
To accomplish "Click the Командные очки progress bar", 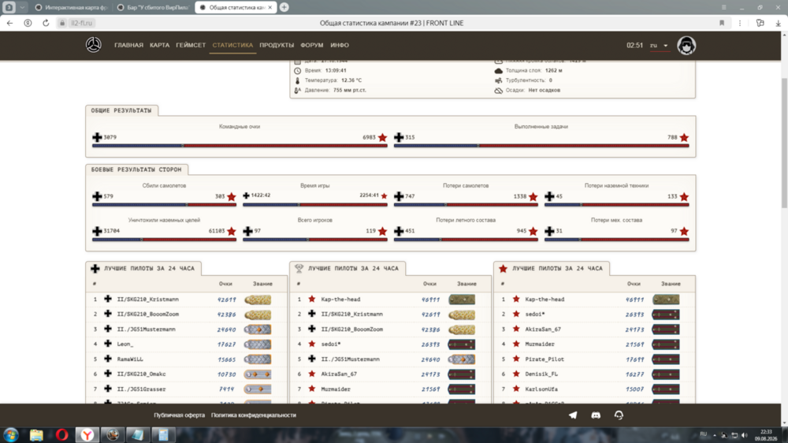I will (x=240, y=146).
